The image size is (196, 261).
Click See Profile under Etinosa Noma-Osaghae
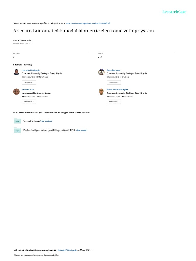tap(114, 102)
